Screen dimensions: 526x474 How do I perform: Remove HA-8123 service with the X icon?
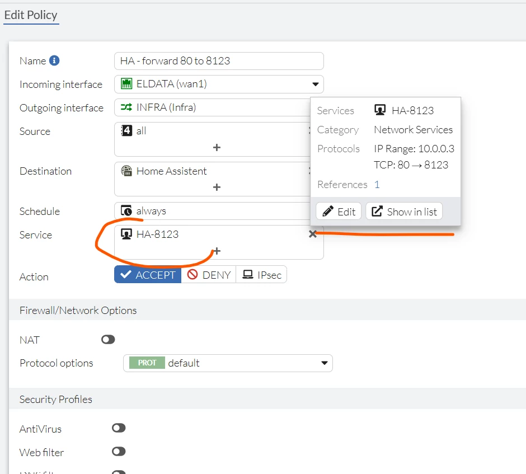coord(313,234)
